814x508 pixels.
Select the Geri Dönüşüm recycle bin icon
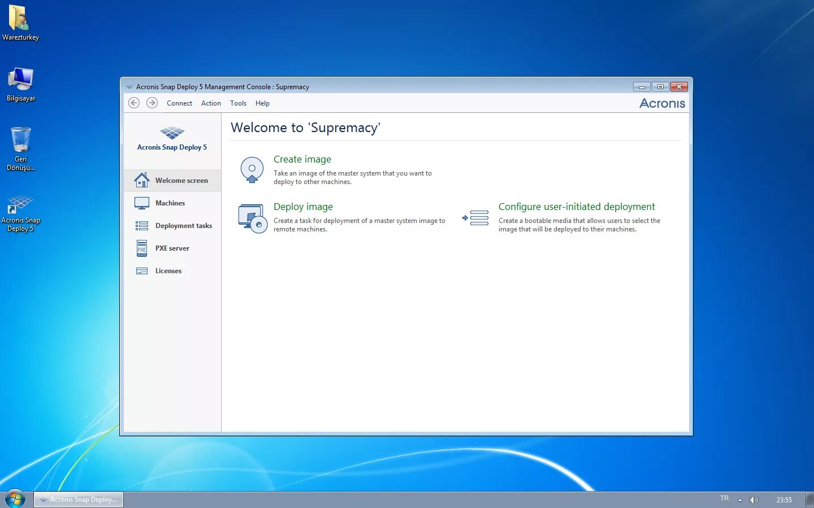(21, 148)
